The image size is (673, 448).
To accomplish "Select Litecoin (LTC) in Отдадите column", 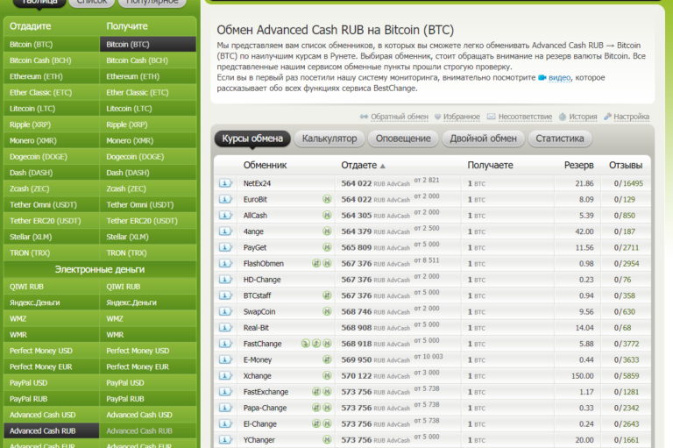I will pyautogui.click(x=52, y=109).
